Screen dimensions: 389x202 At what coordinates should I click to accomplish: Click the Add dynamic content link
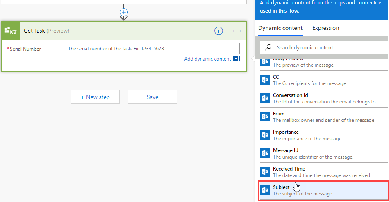(207, 59)
